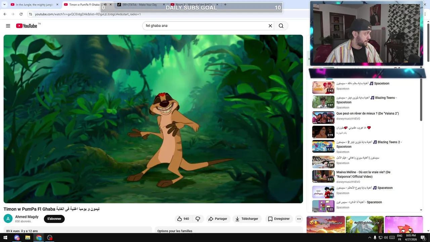Viewport: 430px width, 242px height.
Task: Switch ENG FR input language indicator
Action: coord(399,238)
